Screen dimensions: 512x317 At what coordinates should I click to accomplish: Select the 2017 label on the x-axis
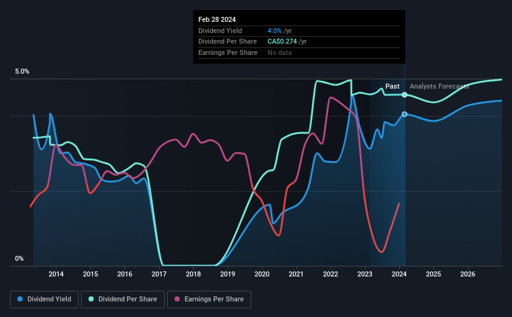tap(159, 274)
